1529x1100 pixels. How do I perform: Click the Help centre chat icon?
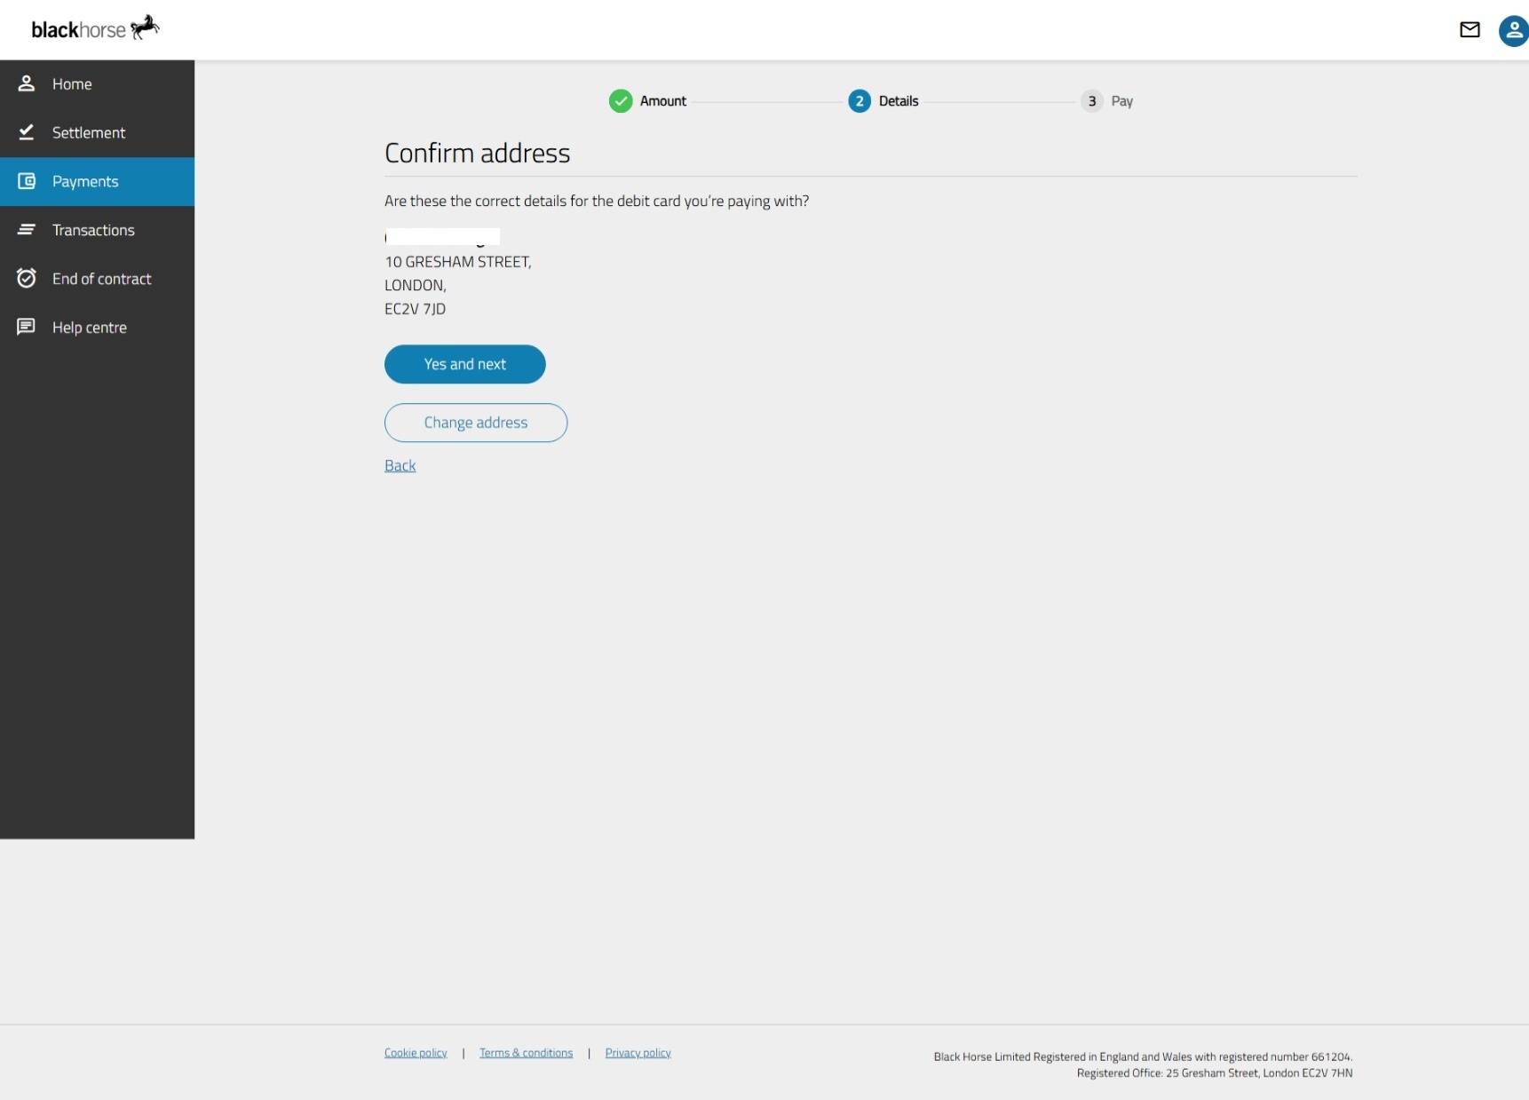(27, 327)
